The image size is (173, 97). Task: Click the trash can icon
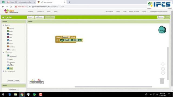[162, 81]
